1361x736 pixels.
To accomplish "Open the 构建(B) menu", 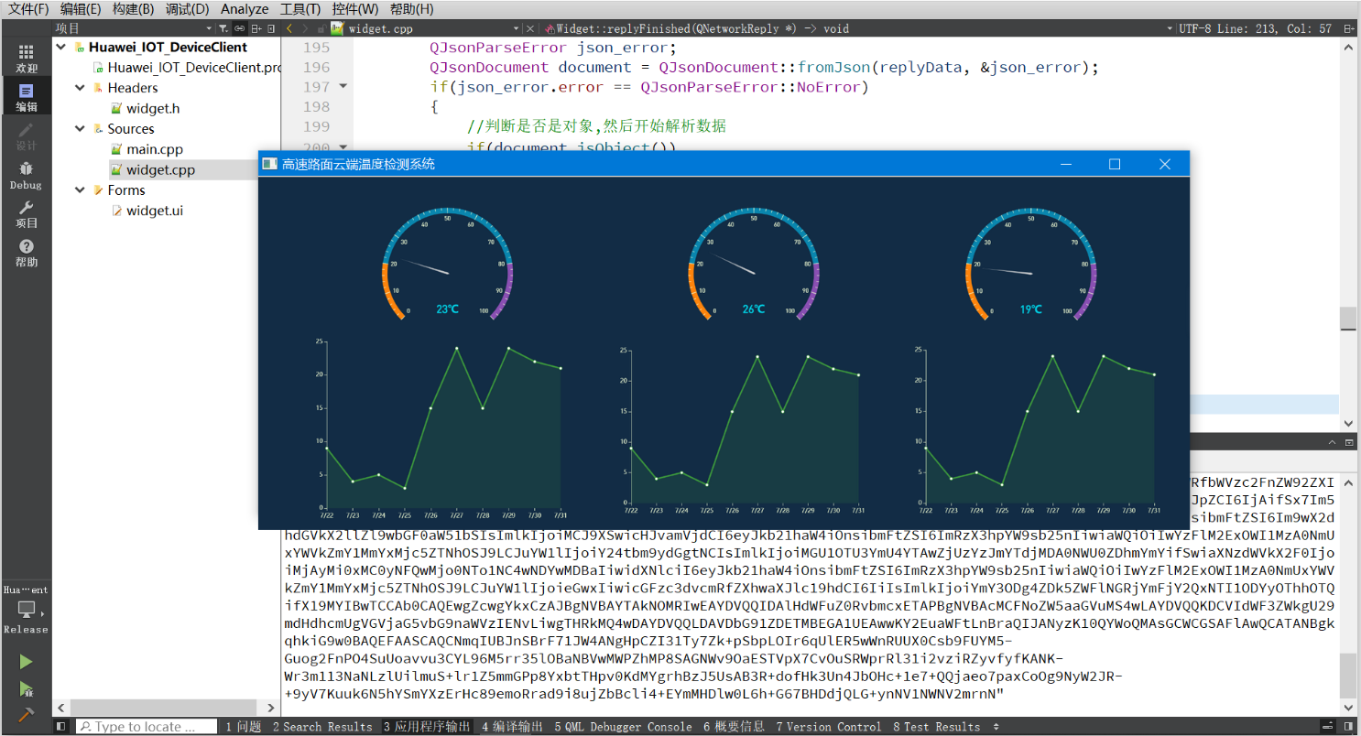I will coord(134,9).
